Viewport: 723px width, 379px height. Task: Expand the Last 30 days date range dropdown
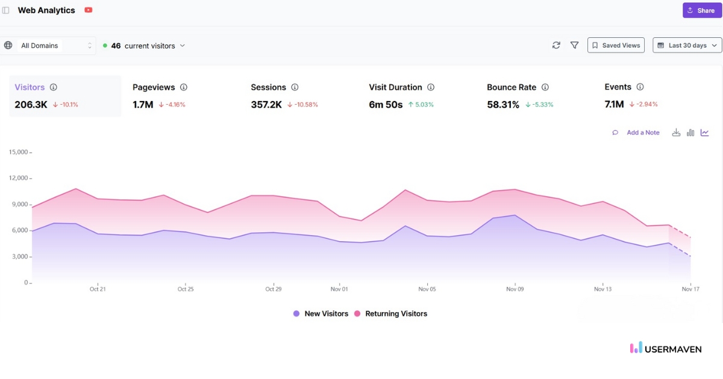687,45
